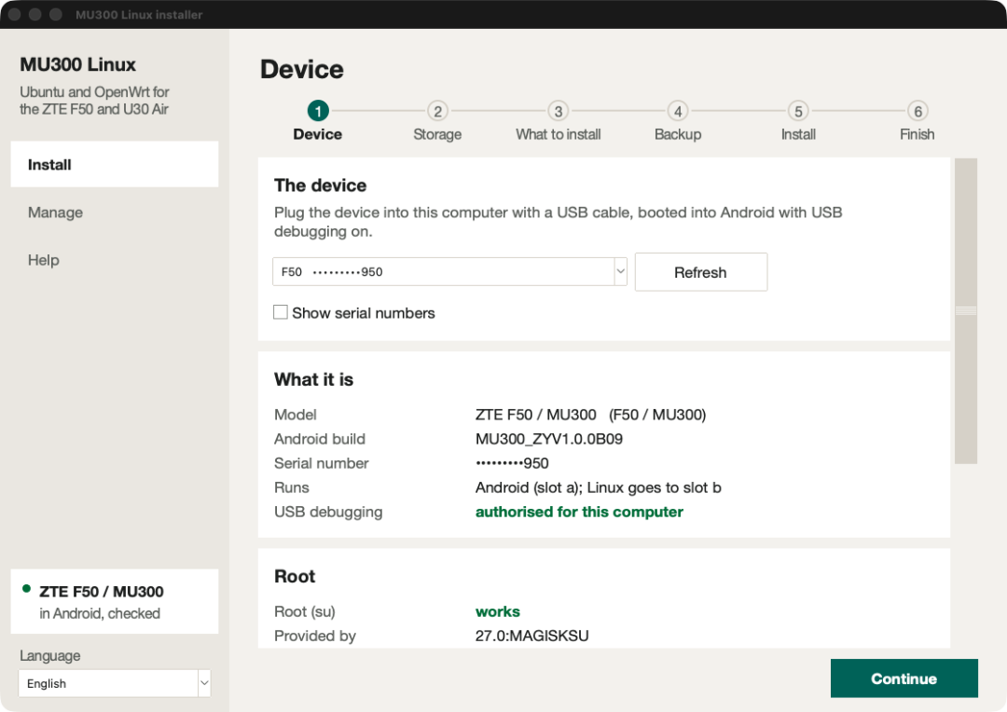Image resolution: width=1007 pixels, height=712 pixels.
Task: Click 'Android (slot a); Linux goes to slot b'
Action: [x=598, y=488]
